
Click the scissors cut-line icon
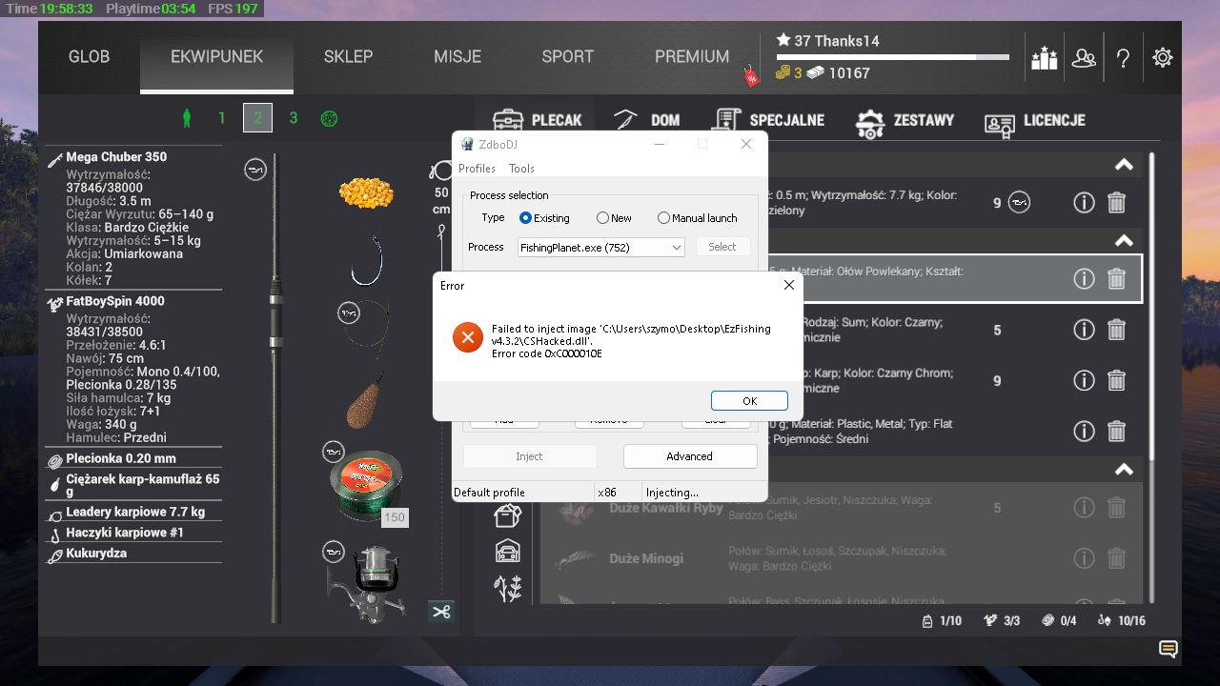(440, 612)
